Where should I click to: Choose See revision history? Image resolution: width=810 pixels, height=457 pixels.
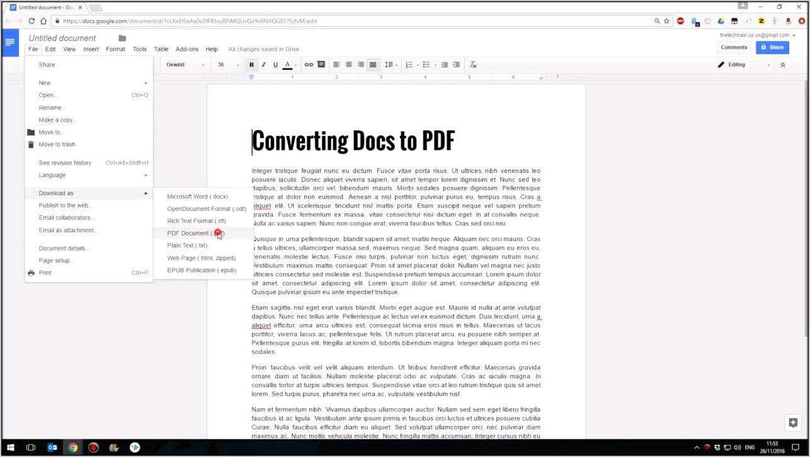[89, 163]
